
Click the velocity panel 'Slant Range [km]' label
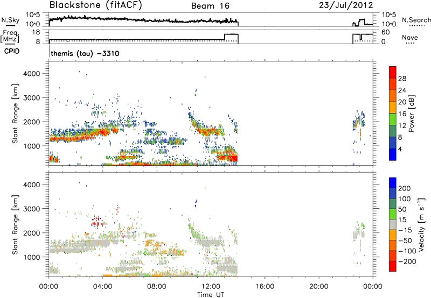(x=15, y=224)
